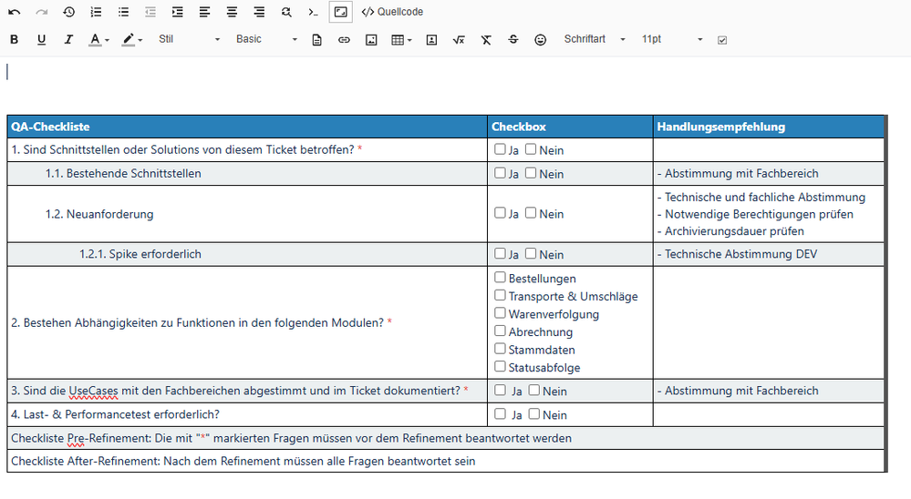Apply strikethrough formatting

coord(513,39)
